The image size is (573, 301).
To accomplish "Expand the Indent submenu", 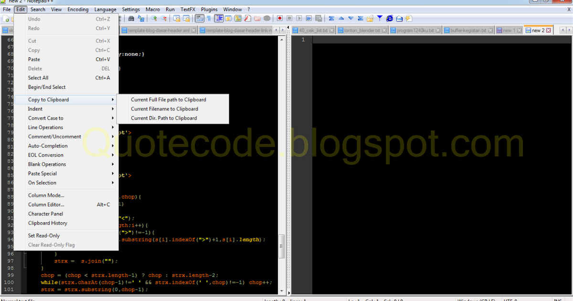I will [x=66, y=109].
